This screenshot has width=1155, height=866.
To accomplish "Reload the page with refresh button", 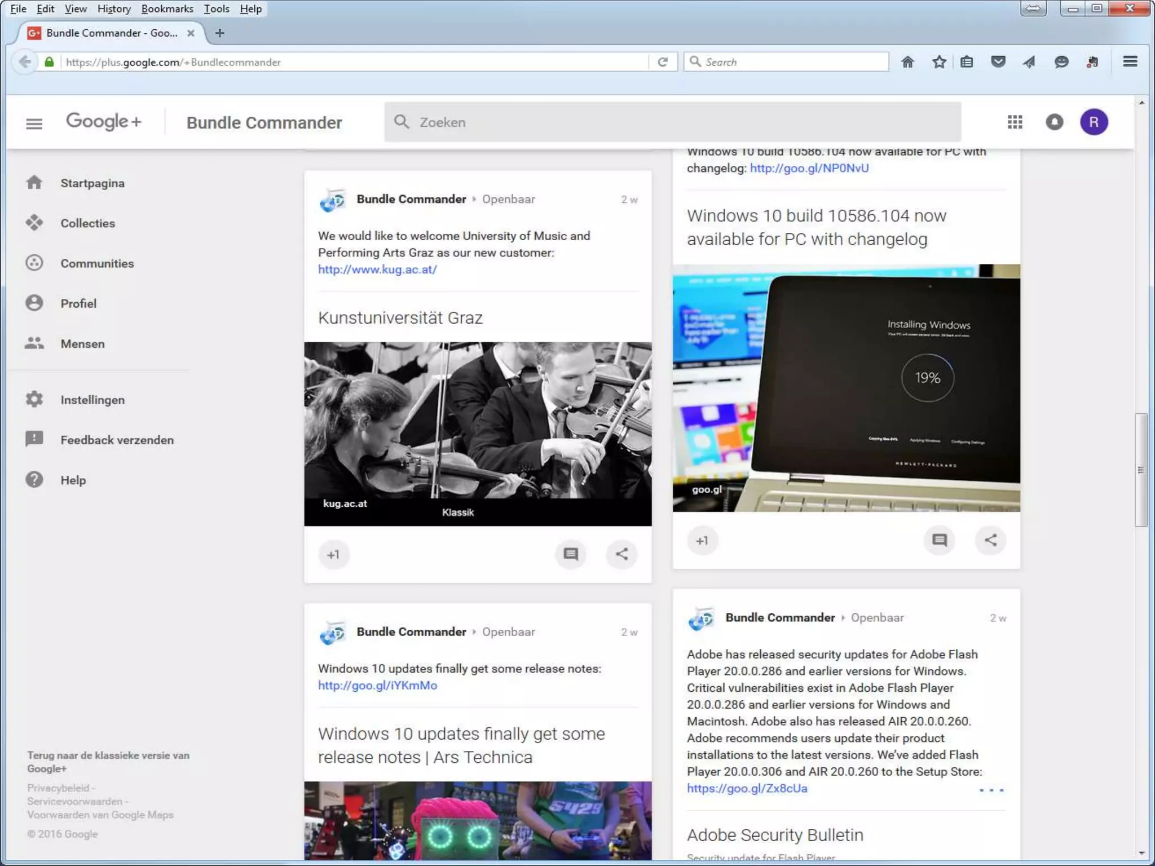I will point(663,62).
